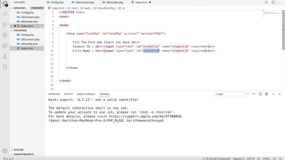Click the unsaved dot on the index.html tab
The width and height of the screenshot is (285, 160).
point(150,2)
